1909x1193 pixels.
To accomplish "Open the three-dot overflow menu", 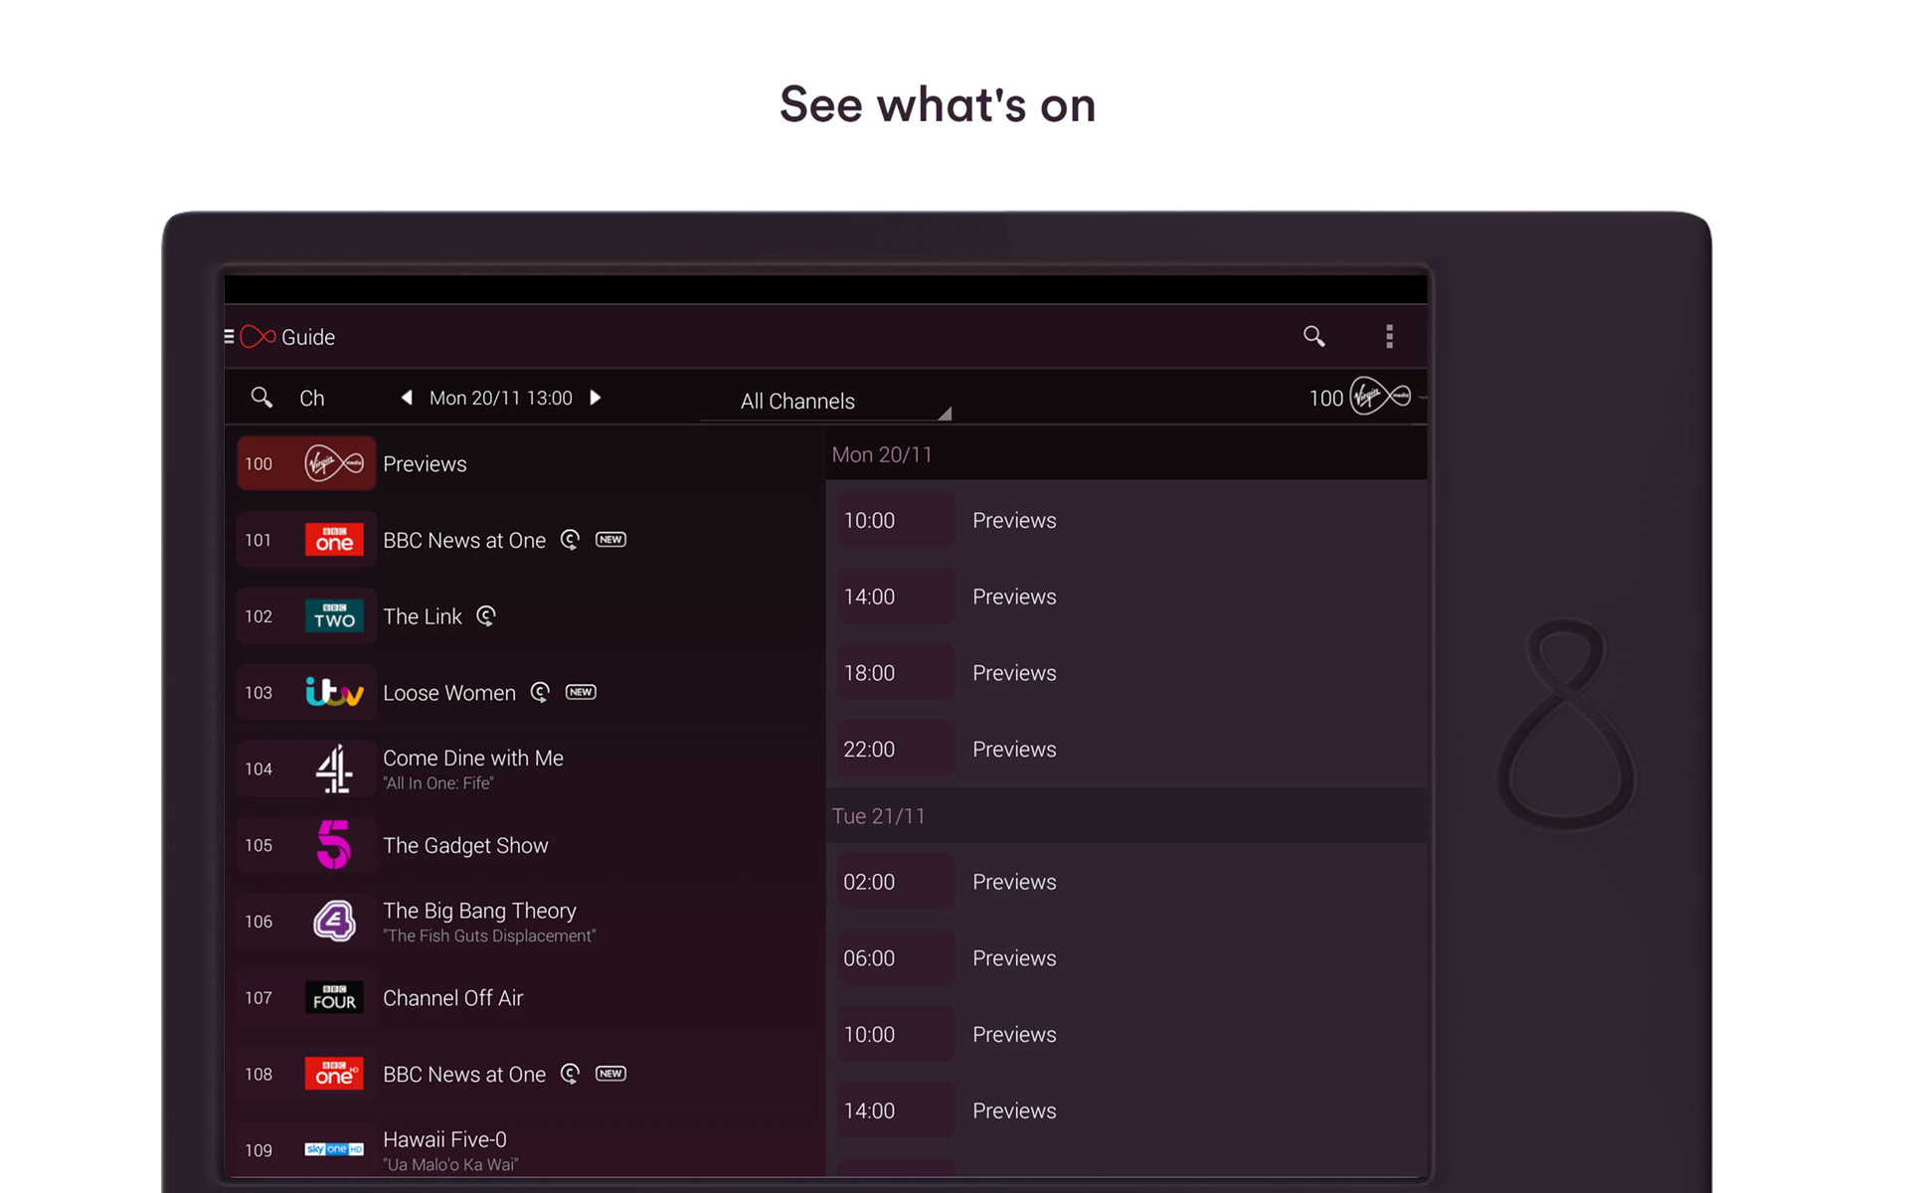I will (x=1389, y=337).
